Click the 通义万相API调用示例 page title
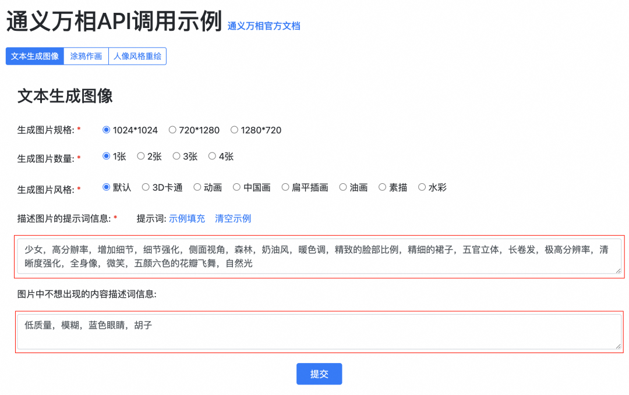Image resolution: width=629 pixels, height=395 pixels. pyautogui.click(x=114, y=21)
